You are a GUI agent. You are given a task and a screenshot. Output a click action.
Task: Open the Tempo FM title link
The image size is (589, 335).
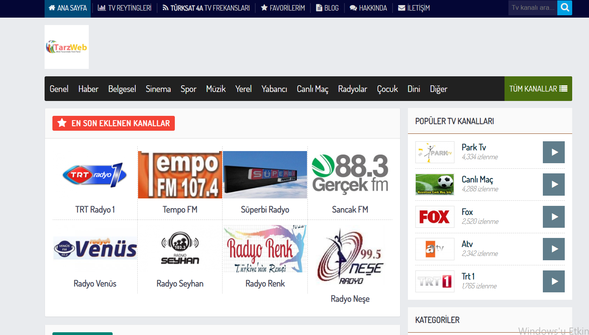click(180, 210)
